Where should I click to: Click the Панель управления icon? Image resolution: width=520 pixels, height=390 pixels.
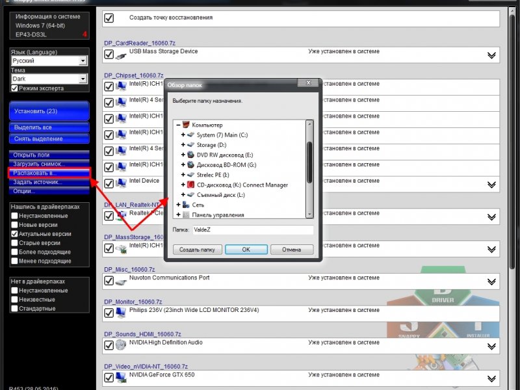pos(186,215)
